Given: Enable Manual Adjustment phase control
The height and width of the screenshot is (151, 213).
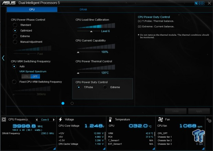Looking at the screenshot, I should tap(15, 42).
